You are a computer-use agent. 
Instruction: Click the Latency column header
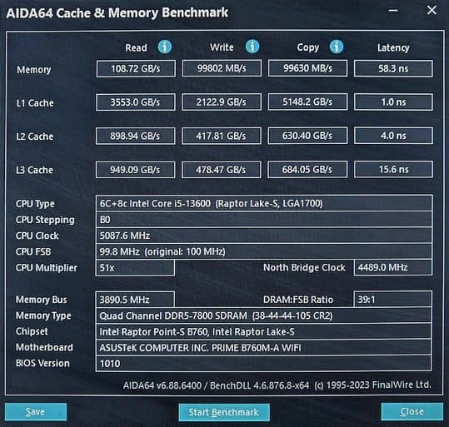click(x=393, y=47)
